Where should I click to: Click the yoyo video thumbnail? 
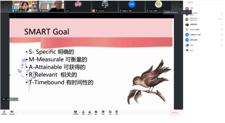point(78,6)
